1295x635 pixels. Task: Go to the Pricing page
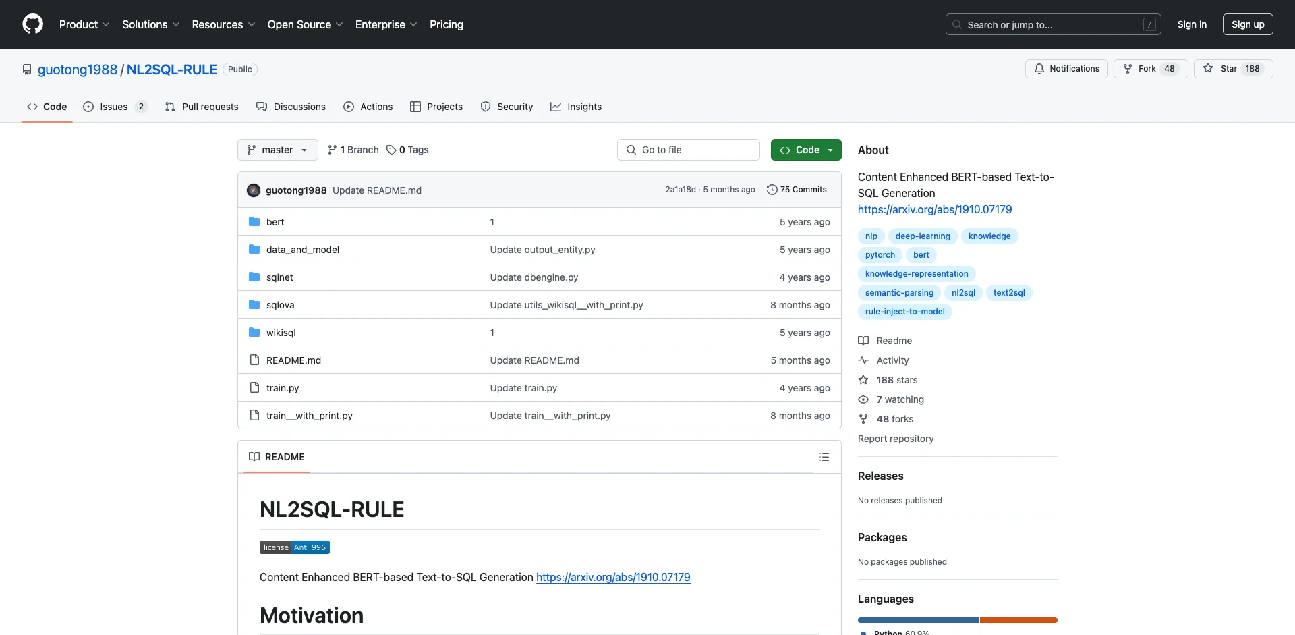(447, 24)
